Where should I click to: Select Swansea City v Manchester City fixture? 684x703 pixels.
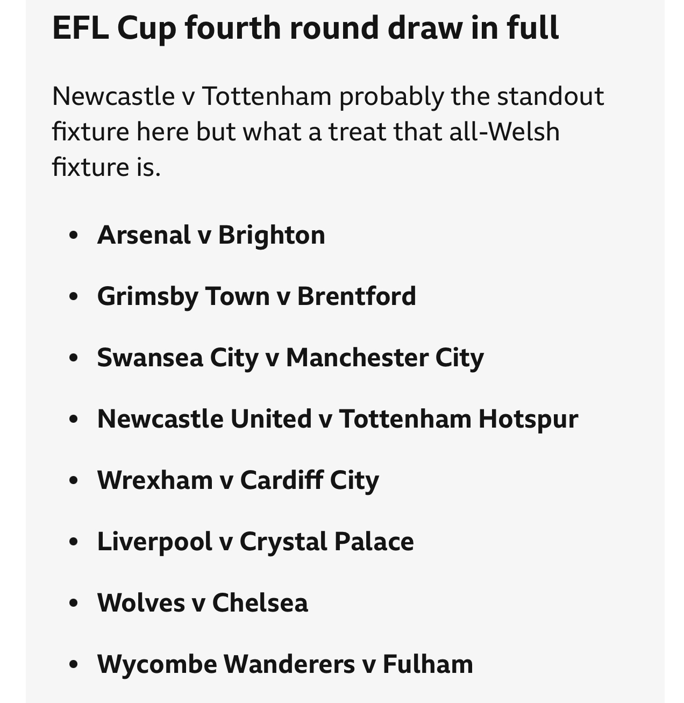(x=290, y=358)
